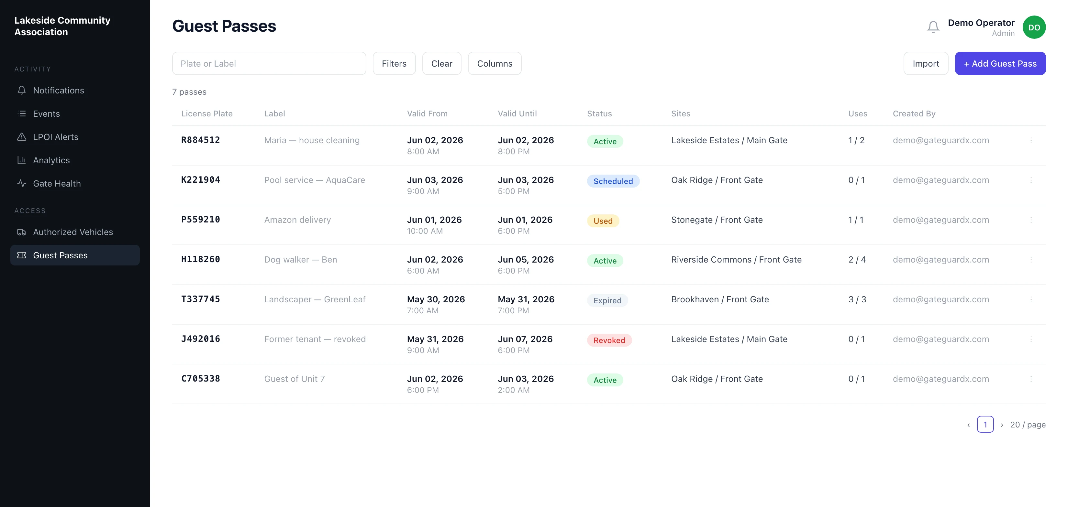Click the LPOI Alerts warning triangle icon
Image resolution: width=1068 pixels, height=507 pixels.
[x=22, y=137]
